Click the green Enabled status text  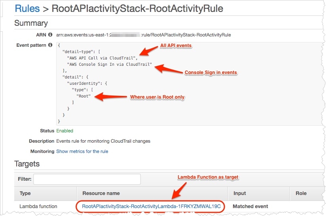(64, 131)
